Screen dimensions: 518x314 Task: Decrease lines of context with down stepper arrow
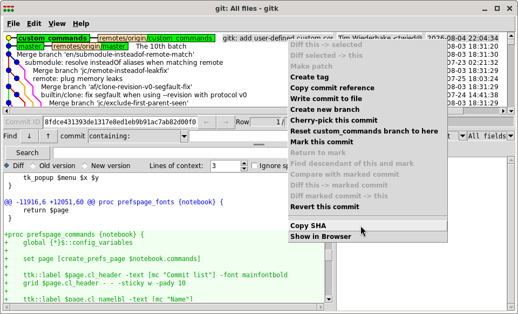[x=244, y=169]
